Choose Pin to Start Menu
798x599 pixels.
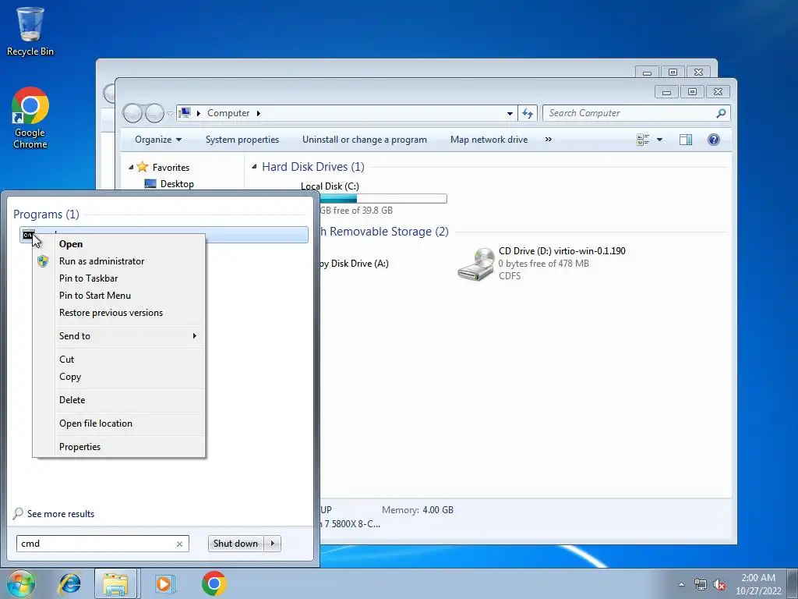pyautogui.click(x=119, y=296)
